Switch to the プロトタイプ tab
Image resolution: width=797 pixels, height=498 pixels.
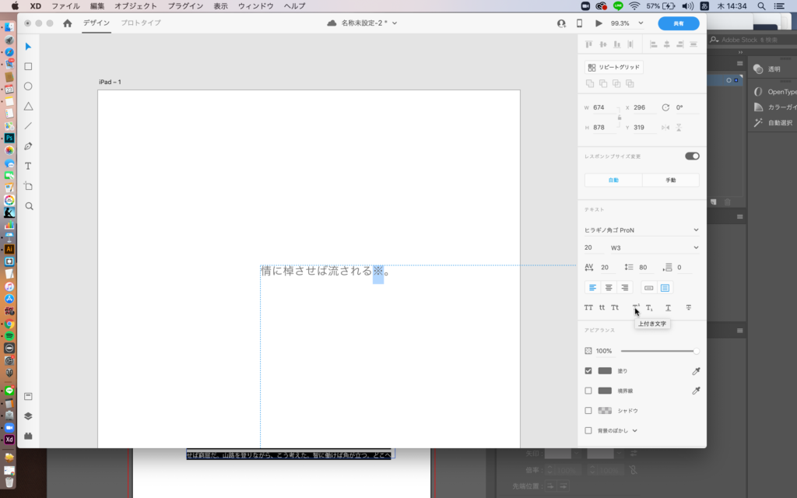tap(141, 23)
